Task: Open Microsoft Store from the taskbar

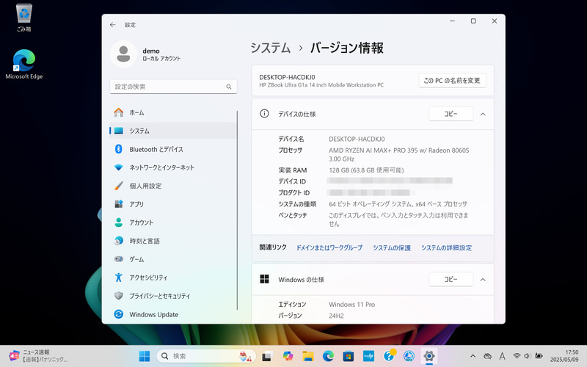Action: tap(349, 356)
